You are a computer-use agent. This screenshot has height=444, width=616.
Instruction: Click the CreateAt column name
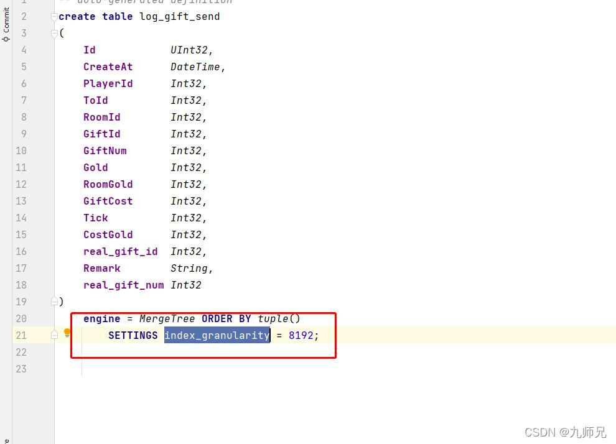click(x=108, y=67)
